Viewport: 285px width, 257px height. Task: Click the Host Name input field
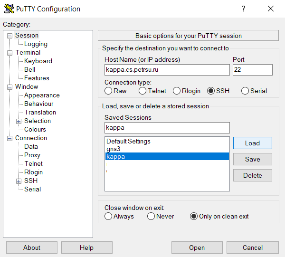[x=167, y=70]
